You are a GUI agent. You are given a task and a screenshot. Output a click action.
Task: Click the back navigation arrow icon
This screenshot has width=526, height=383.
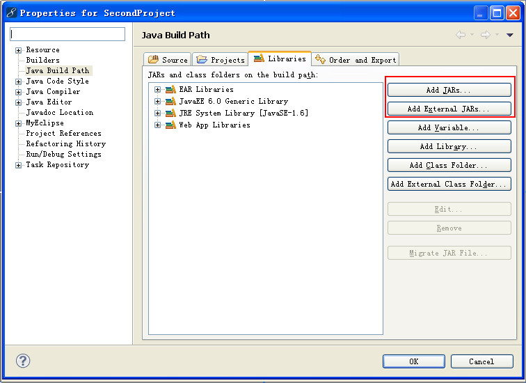tap(461, 35)
